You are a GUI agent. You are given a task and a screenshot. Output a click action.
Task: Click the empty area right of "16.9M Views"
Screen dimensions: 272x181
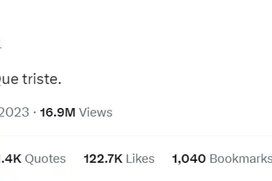click(181, 113)
